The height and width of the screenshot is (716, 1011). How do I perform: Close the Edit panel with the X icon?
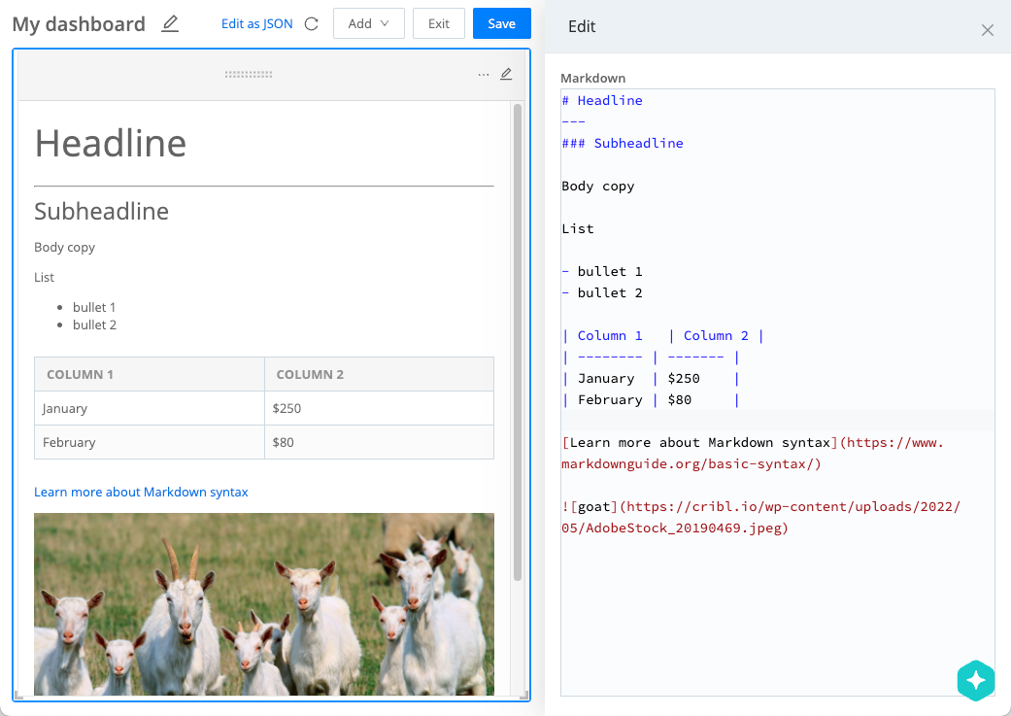coord(988,29)
